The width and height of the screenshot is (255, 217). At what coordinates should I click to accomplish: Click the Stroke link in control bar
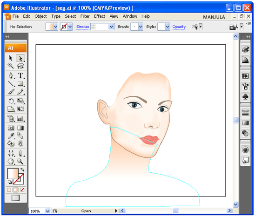[x=83, y=27]
